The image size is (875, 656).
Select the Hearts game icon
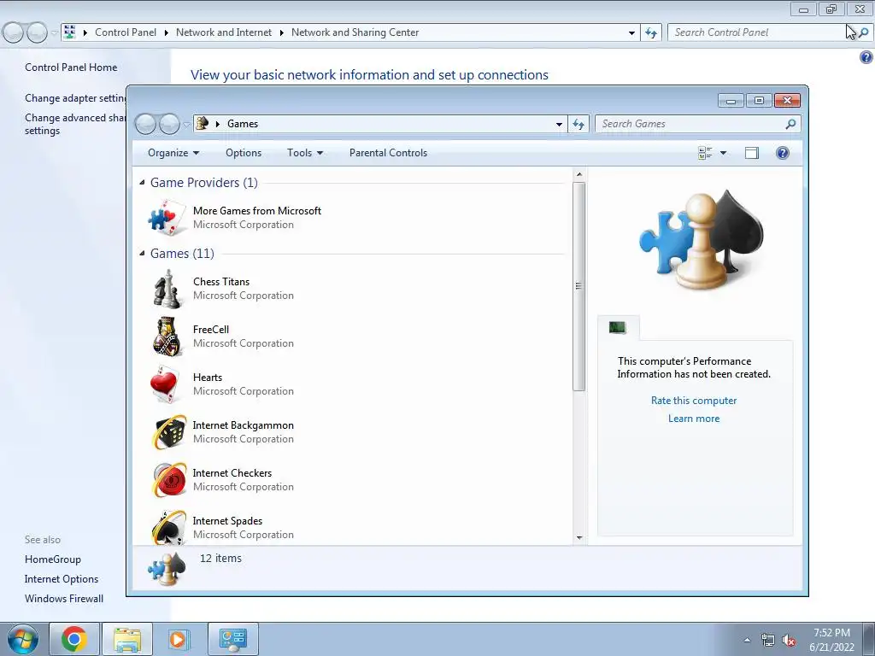(166, 384)
